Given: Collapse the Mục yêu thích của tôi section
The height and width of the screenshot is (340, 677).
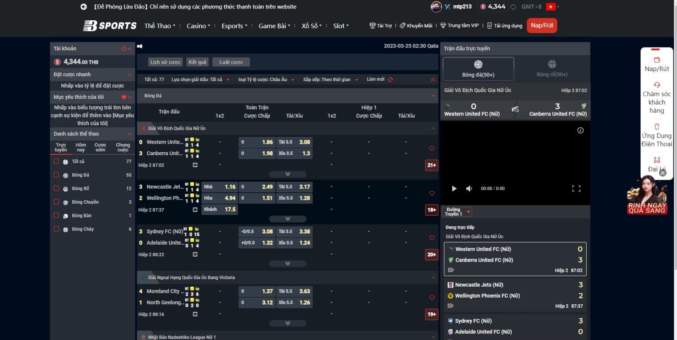Looking at the screenshot, I should click(130, 97).
